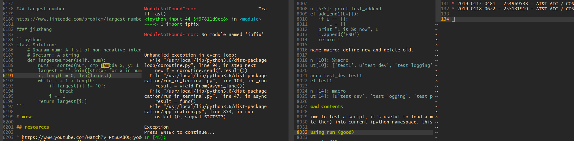Click 'acro test_dev test1' line
The width and height of the screenshot is (574, 141).
336,76
